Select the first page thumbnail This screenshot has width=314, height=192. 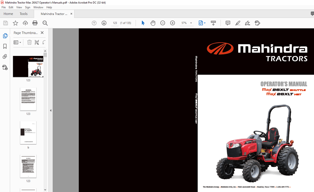pos(28,67)
